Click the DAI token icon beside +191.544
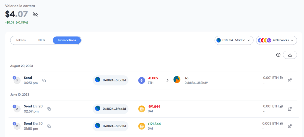The height and width of the screenshot is (137, 304). point(142,126)
